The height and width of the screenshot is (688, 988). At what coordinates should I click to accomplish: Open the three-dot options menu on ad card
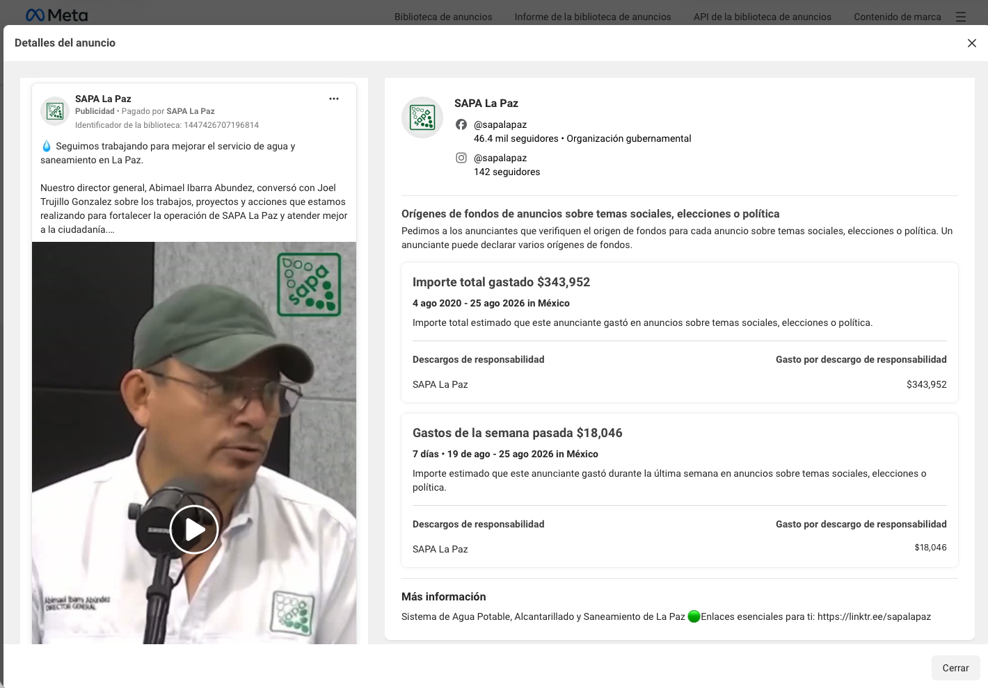coord(334,99)
